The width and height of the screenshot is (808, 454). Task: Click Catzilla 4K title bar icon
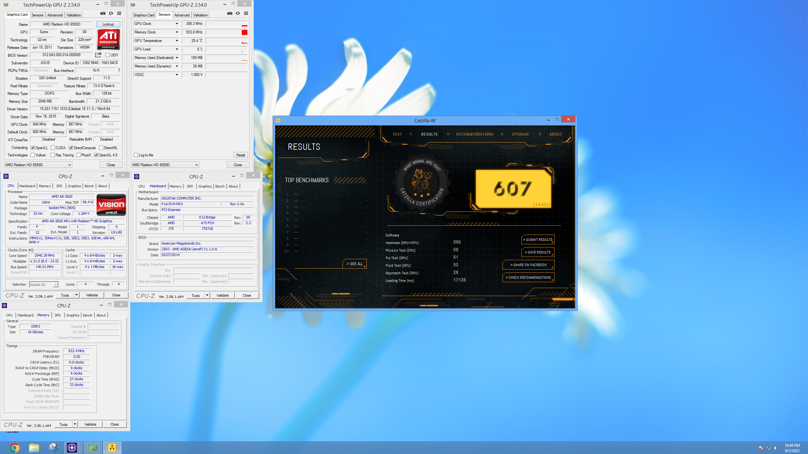click(278, 120)
